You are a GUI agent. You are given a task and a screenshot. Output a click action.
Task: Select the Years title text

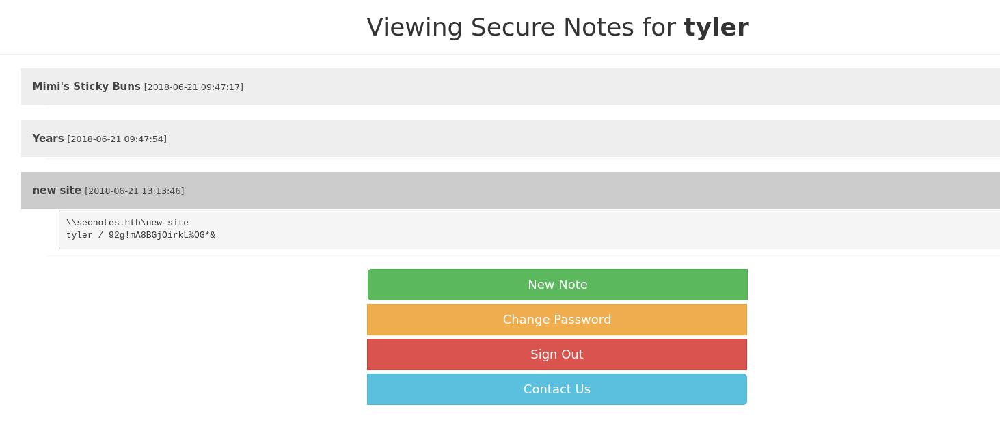pos(48,139)
